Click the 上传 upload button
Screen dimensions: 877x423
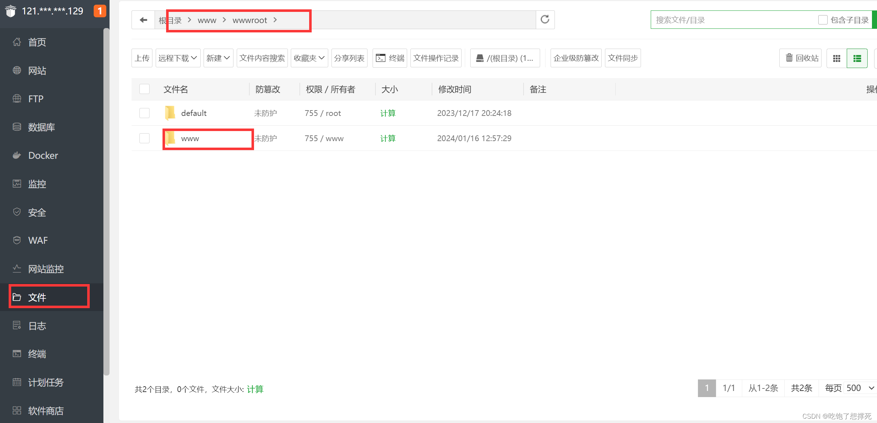(142, 58)
